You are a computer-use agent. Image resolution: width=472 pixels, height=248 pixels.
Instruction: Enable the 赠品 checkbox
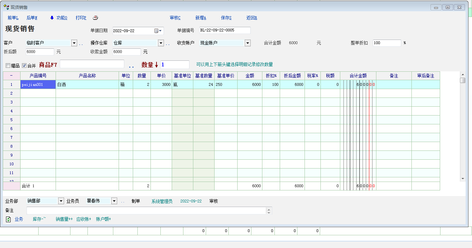[x=8, y=65]
